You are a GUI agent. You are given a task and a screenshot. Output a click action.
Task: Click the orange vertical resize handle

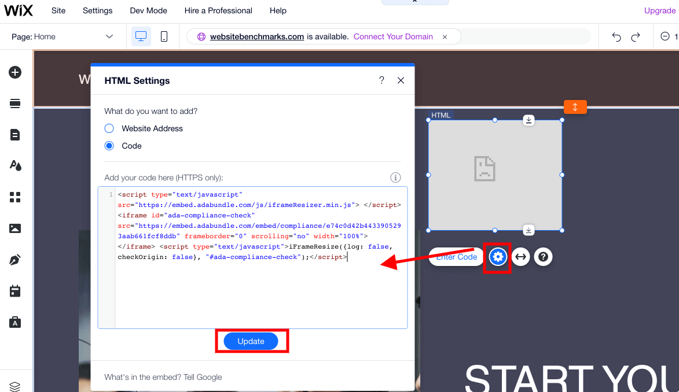(575, 107)
